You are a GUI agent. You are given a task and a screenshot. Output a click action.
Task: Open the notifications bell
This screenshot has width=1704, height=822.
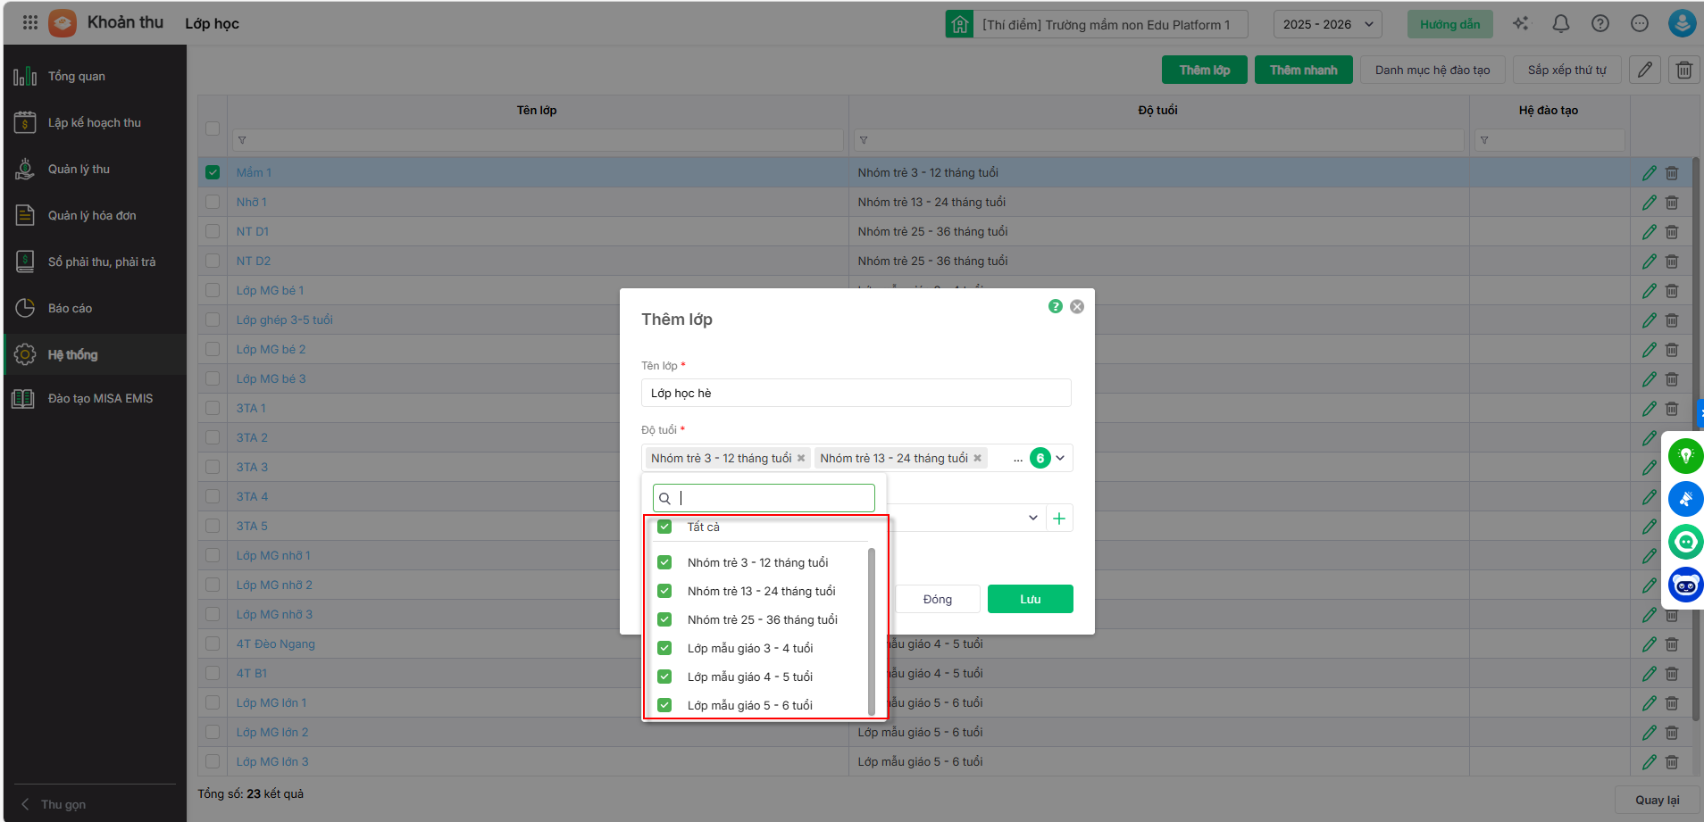coord(1561,24)
